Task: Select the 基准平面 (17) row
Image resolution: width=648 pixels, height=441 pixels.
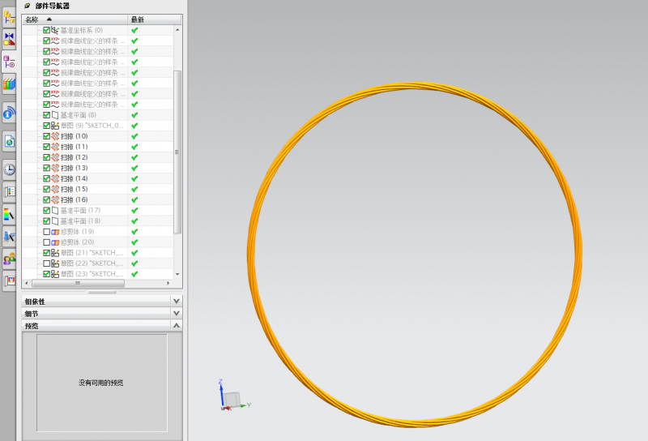Action: tap(97, 211)
